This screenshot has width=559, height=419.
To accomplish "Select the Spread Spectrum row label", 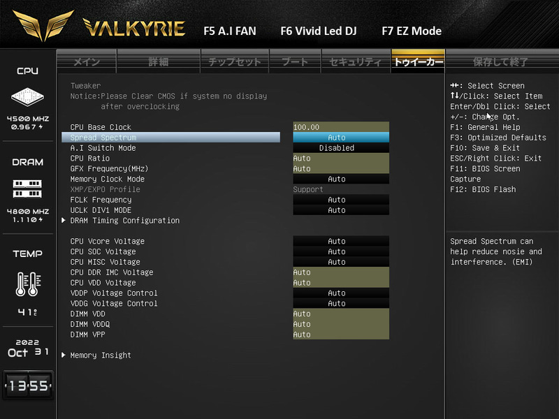I will click(x=103, y=138).
